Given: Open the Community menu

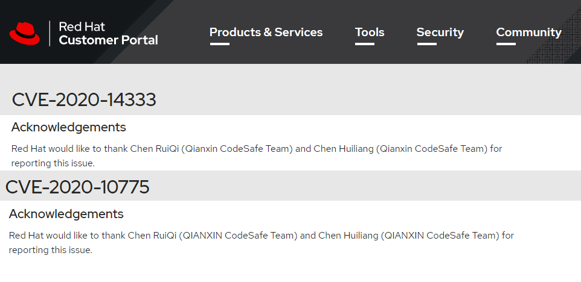Looking at the screenshot, I should tap(528, 32).
